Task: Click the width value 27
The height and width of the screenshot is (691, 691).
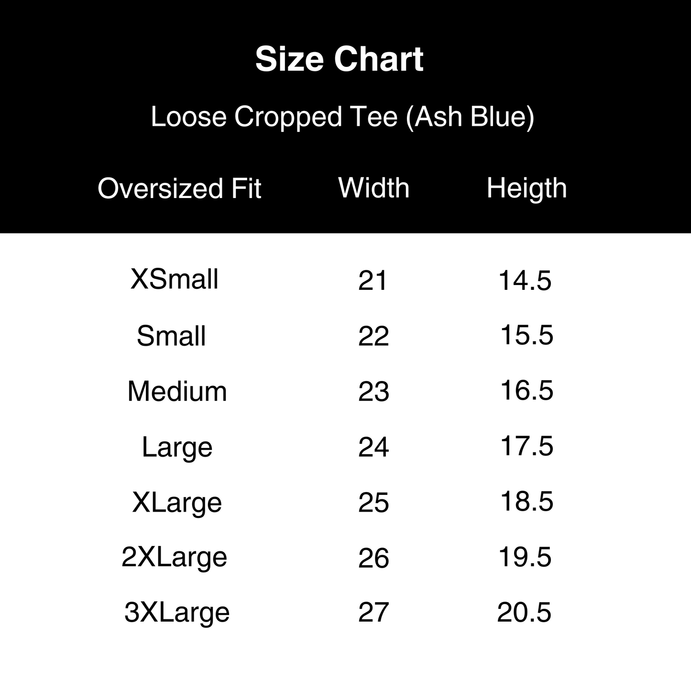Action: [x=373, y=613]
